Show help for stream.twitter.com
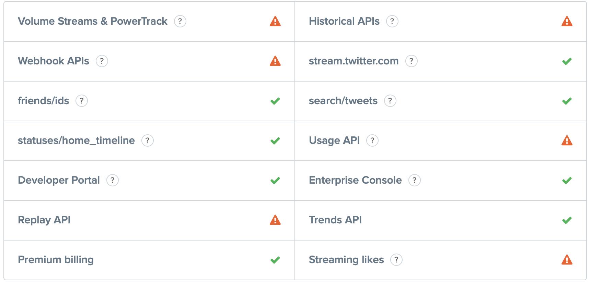591x283 pixels. (411, 61)
